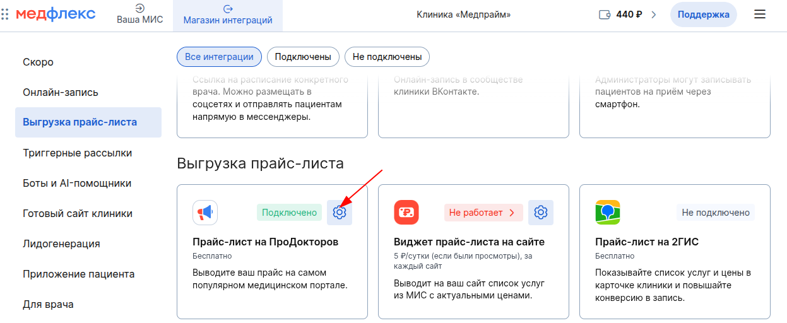787x323 pixels.
Task: Open 'Триггерные рассылки' sidebar section
Action: click(x=77, y=153)
